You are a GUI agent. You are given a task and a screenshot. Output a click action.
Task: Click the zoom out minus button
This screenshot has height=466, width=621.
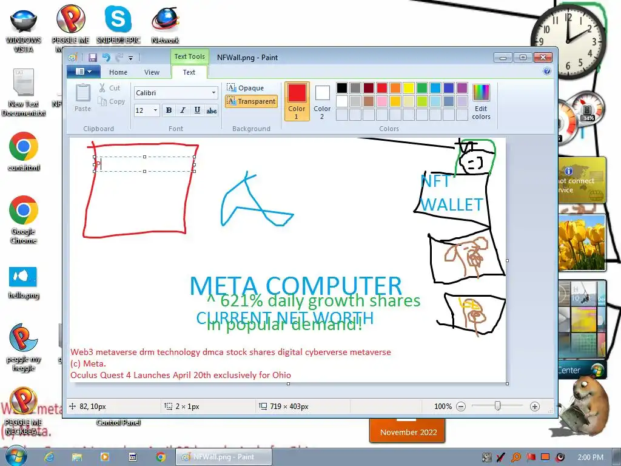tap(461, 406)
